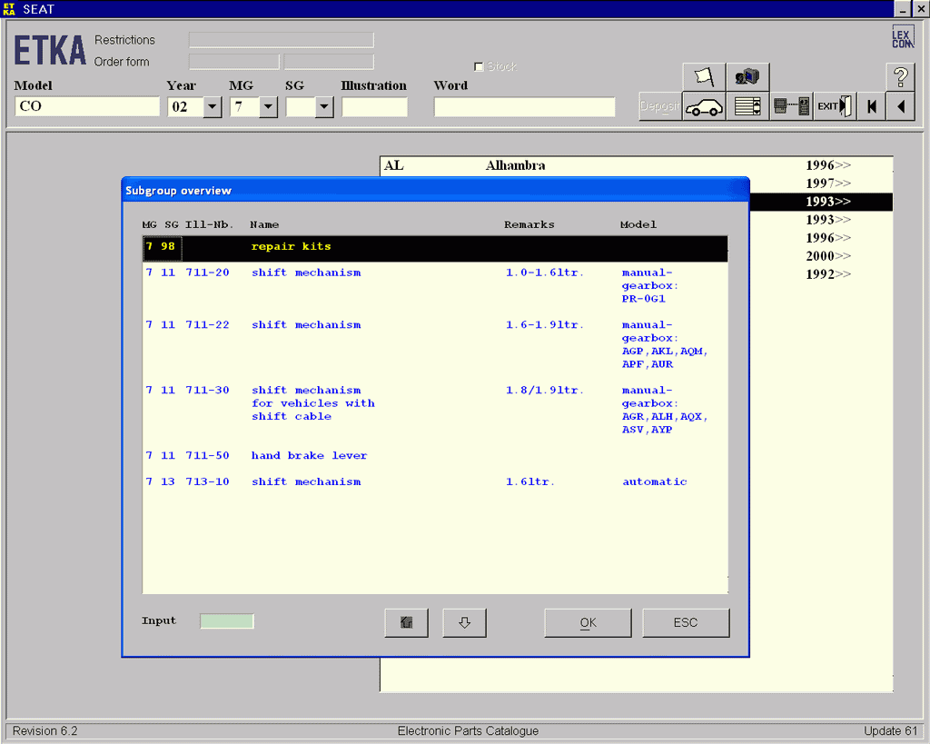Image resolution: width=930 pixels, height=744 pixels.
Task: Click the Restrictions field
Action: coord(282,40)
